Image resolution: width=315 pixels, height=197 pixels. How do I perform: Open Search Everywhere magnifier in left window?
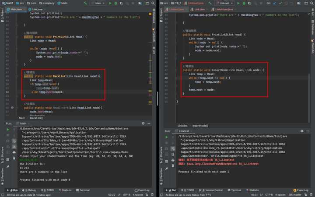[x=153, y=3]
